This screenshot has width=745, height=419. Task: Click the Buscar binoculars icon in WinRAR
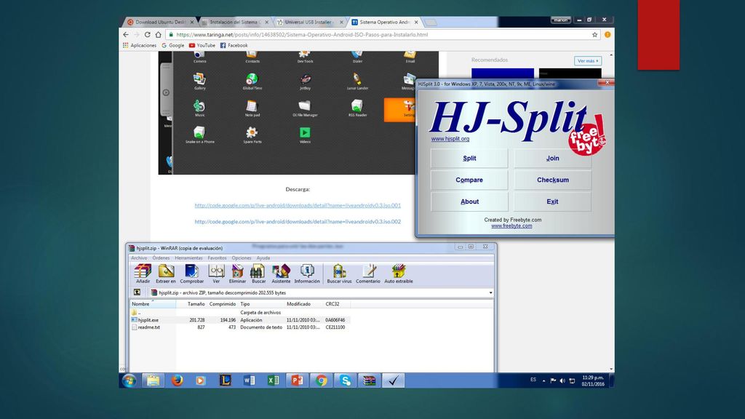coord(258,274)
